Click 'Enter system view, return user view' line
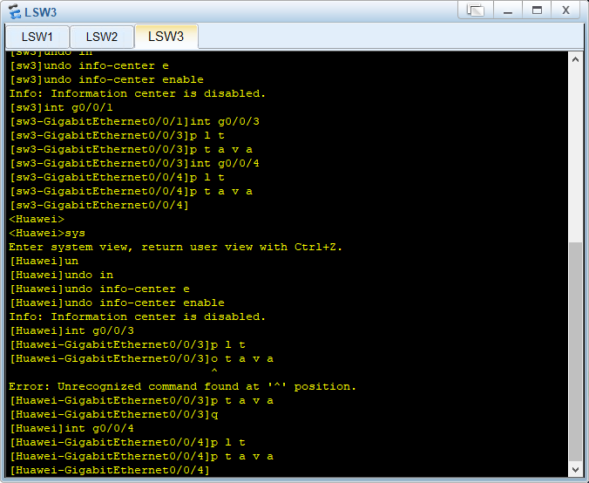The image size is (589, 483). (175, 247)
